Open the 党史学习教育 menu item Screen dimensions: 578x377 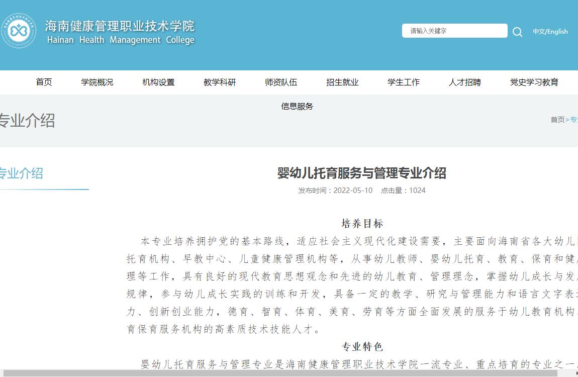(x=534, y=82)
